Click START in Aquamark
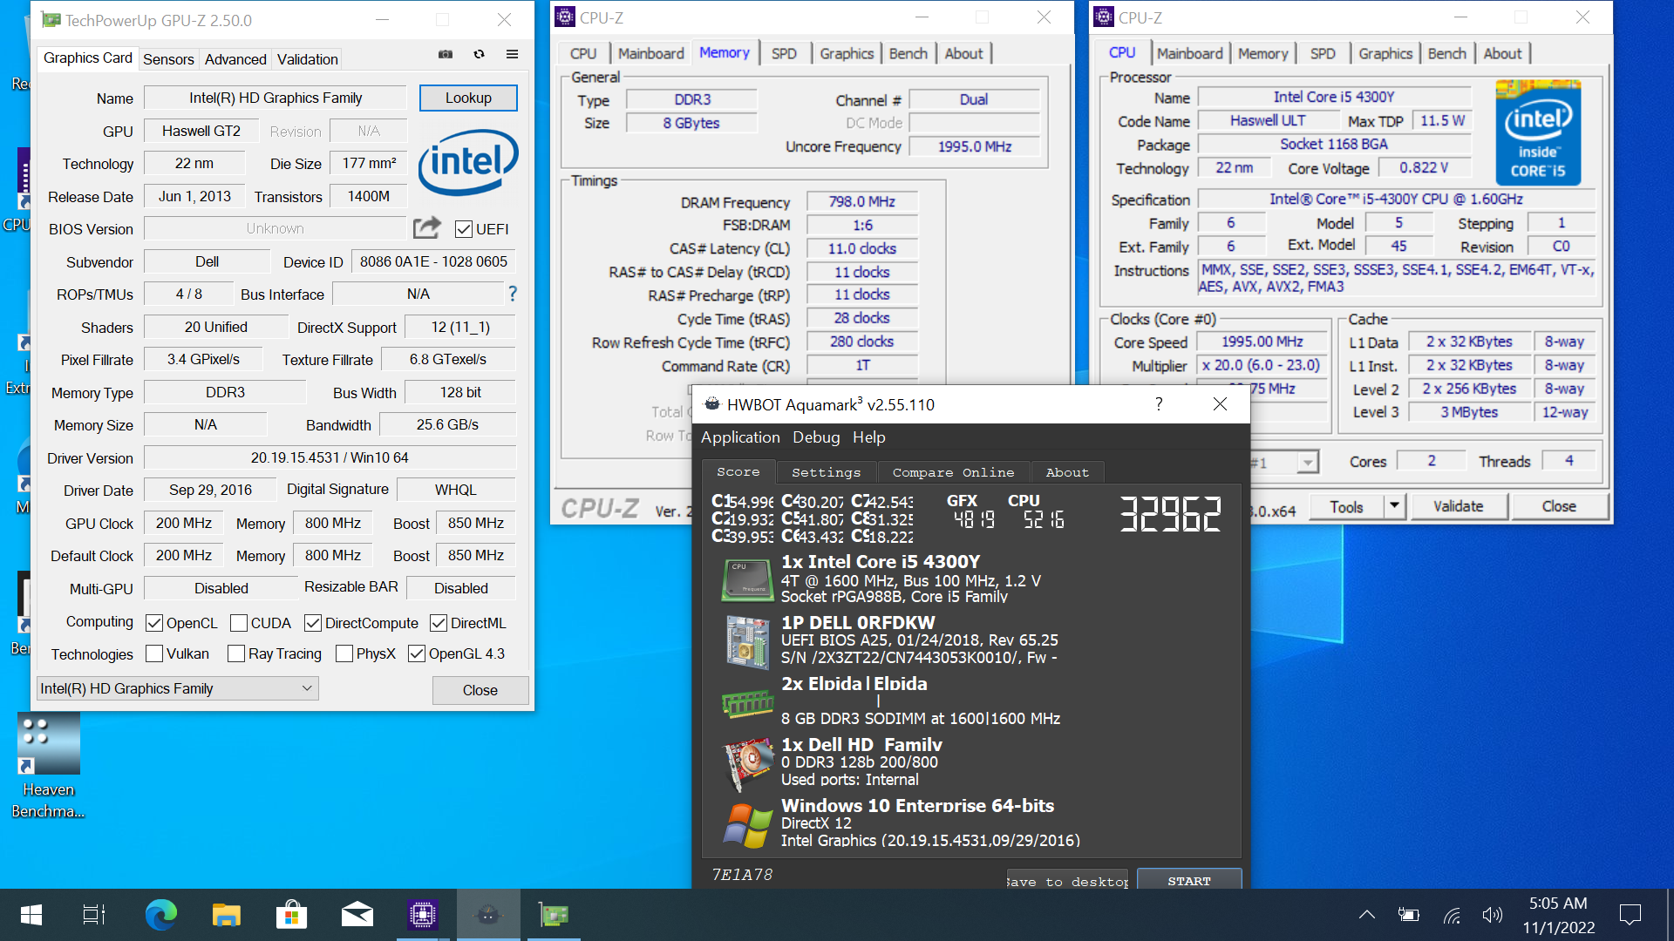The image size is (1674, 941). click(1189, 881)
